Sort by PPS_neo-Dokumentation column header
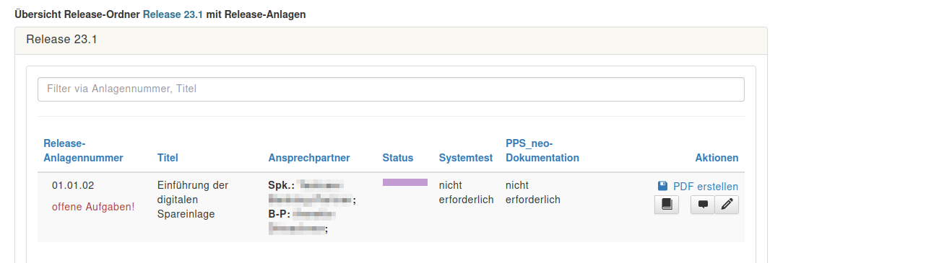The height and width of the screenshot is (263, 939). pyautogui.click(x=542, y=151)
